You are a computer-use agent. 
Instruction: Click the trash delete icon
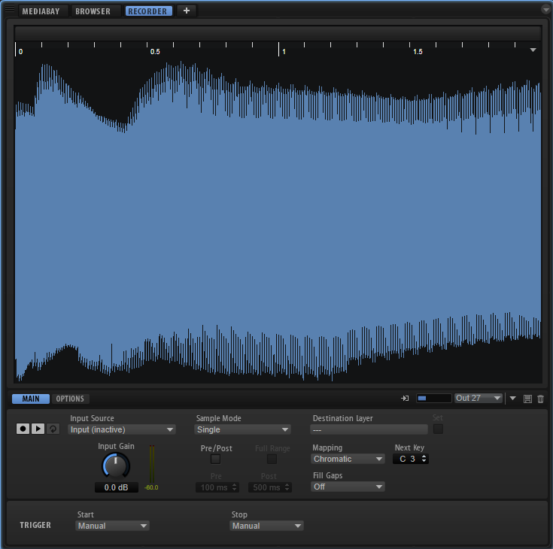(x=540, y=399)
